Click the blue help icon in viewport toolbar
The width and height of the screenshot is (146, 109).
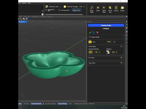(x=26, y=19)
